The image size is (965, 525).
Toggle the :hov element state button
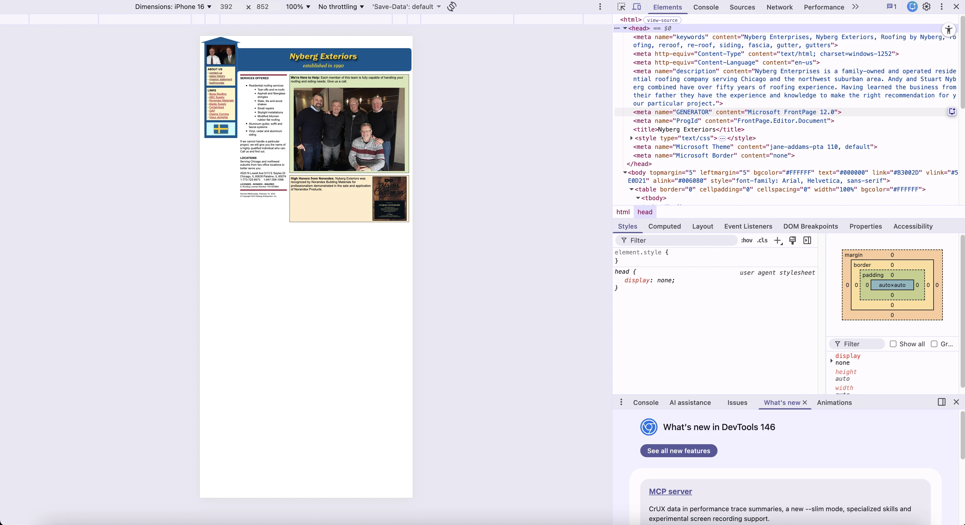point(747,241)
